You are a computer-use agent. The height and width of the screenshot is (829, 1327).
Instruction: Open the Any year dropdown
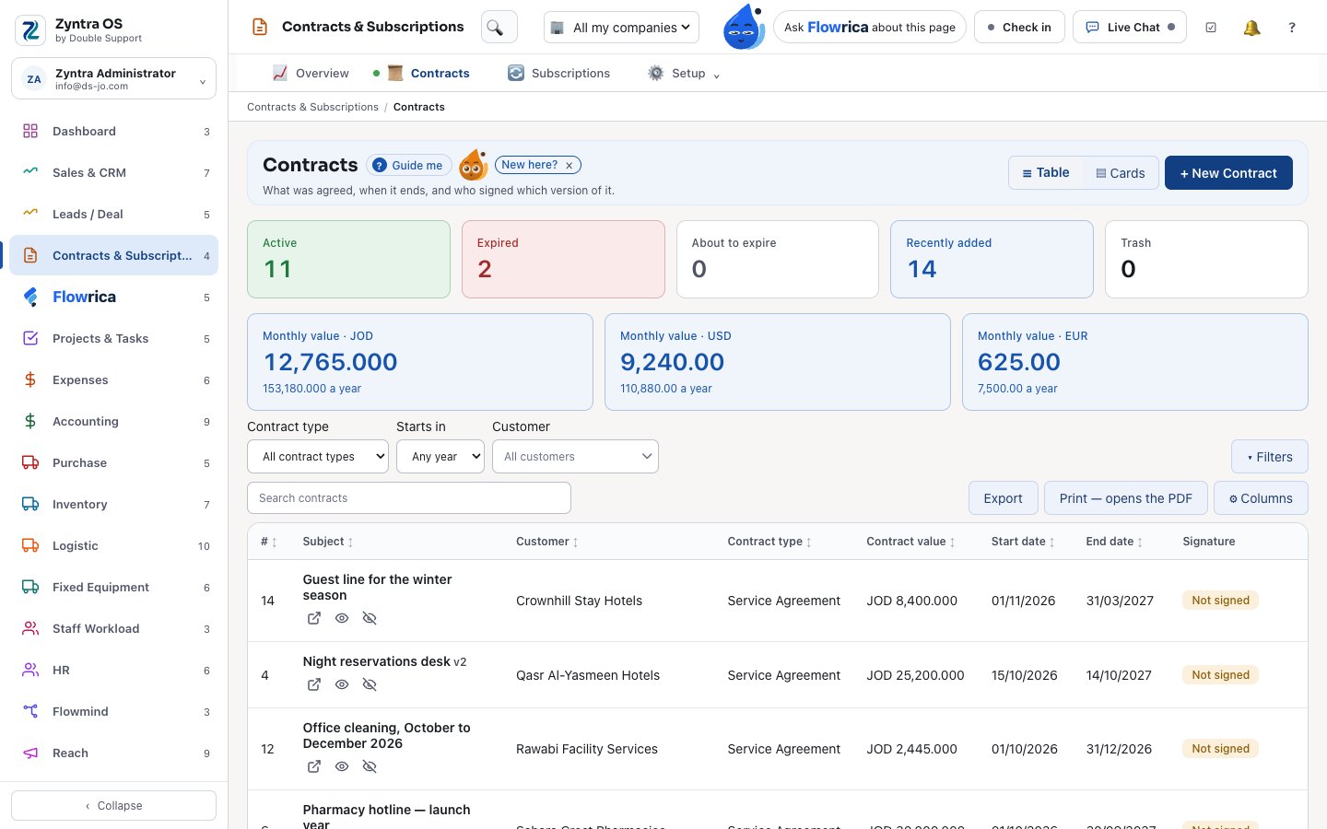(440, 456)
